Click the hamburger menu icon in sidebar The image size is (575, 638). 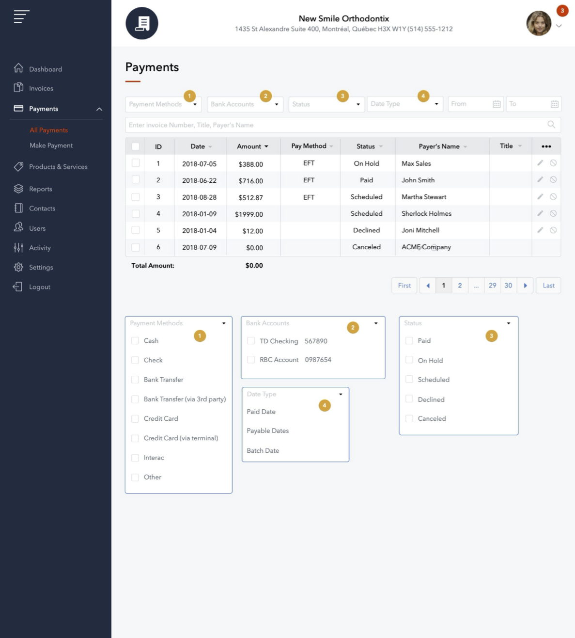point(21,16)
